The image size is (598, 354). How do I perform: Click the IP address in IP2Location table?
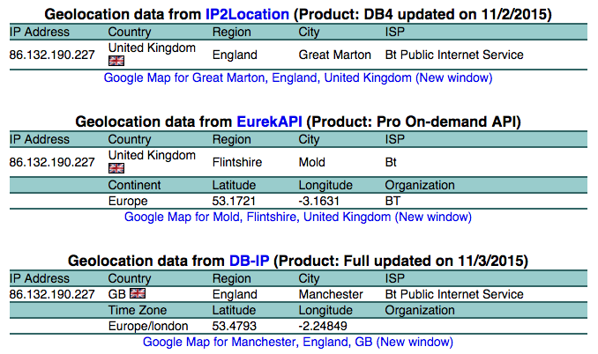pyautogui.click(x=51, y=55)
